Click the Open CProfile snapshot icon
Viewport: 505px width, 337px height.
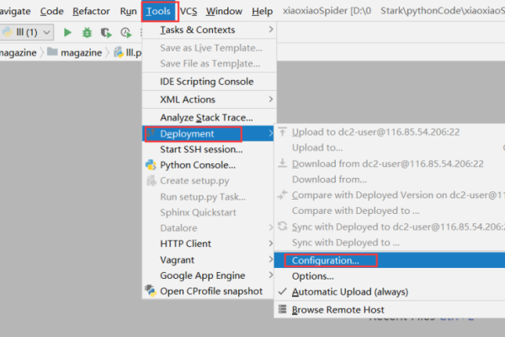(151, 291)
